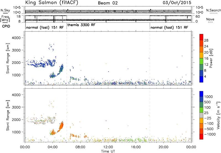Screen dimensions: 221x153
Task: Click the 'themis 3300 RF' CPID label
Action: pos(81,25)
